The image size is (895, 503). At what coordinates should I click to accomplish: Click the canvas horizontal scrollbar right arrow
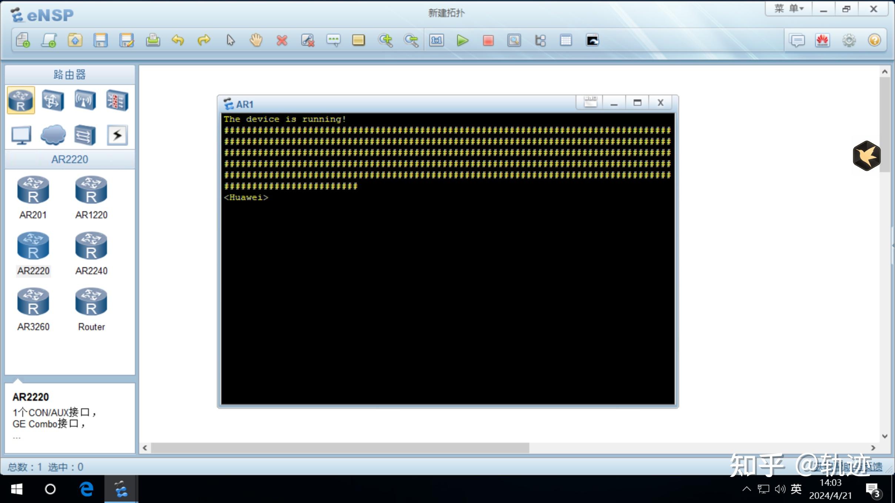pos(873,448)
